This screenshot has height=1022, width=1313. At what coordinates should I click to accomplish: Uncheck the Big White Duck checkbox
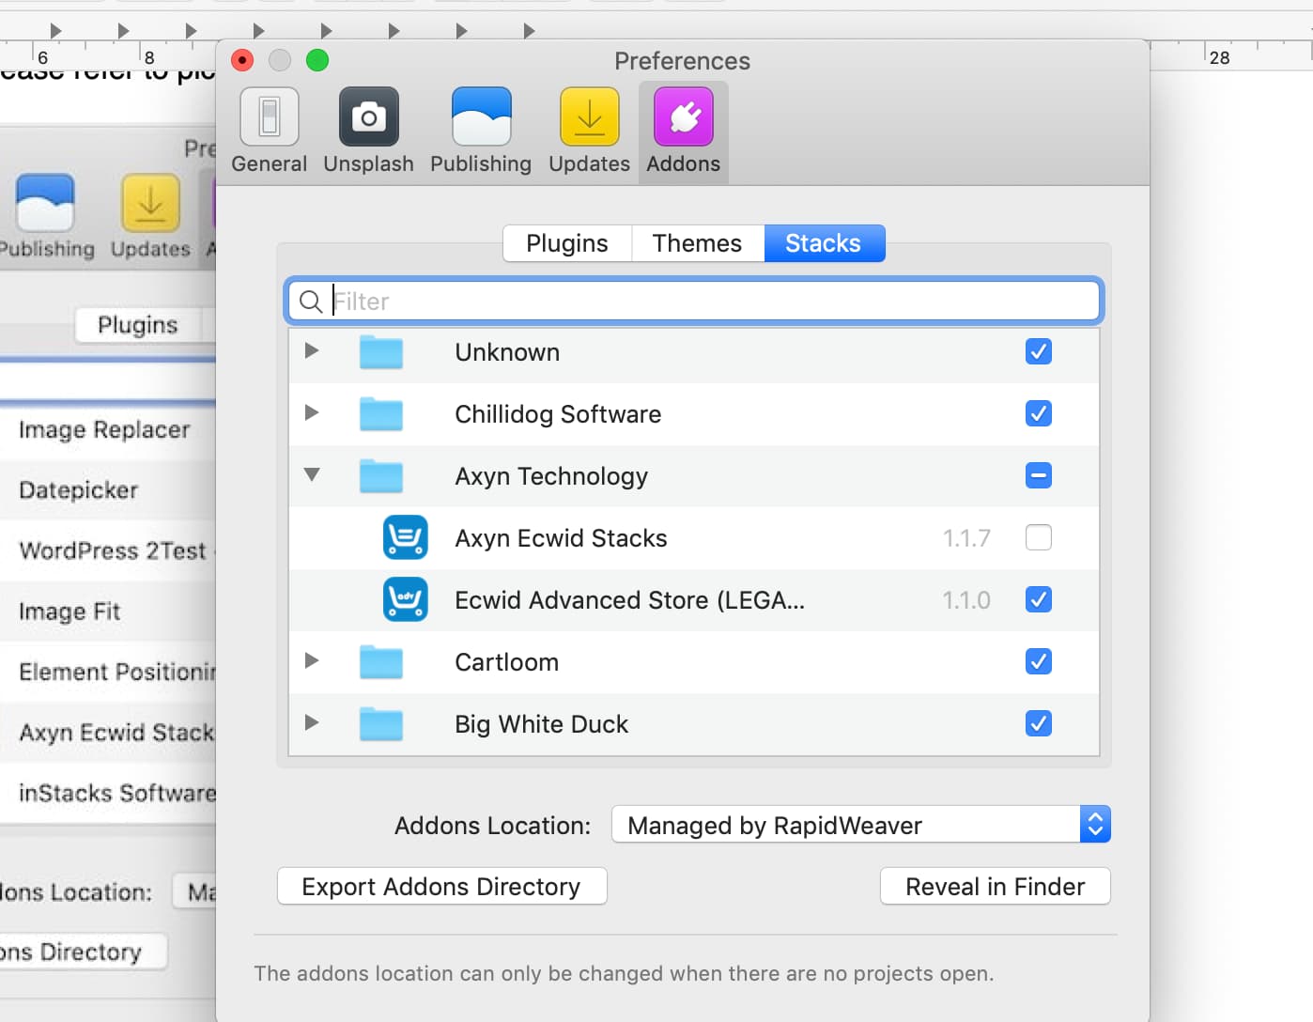pos(1039,723)
